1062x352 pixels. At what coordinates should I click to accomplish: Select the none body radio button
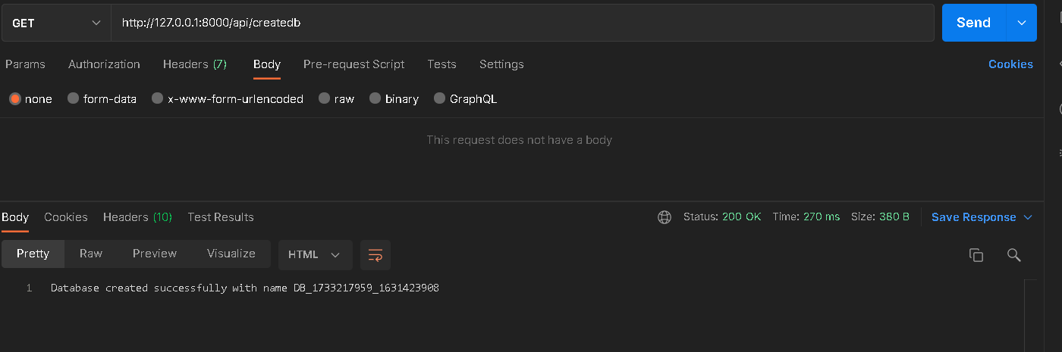click(15, 99)
